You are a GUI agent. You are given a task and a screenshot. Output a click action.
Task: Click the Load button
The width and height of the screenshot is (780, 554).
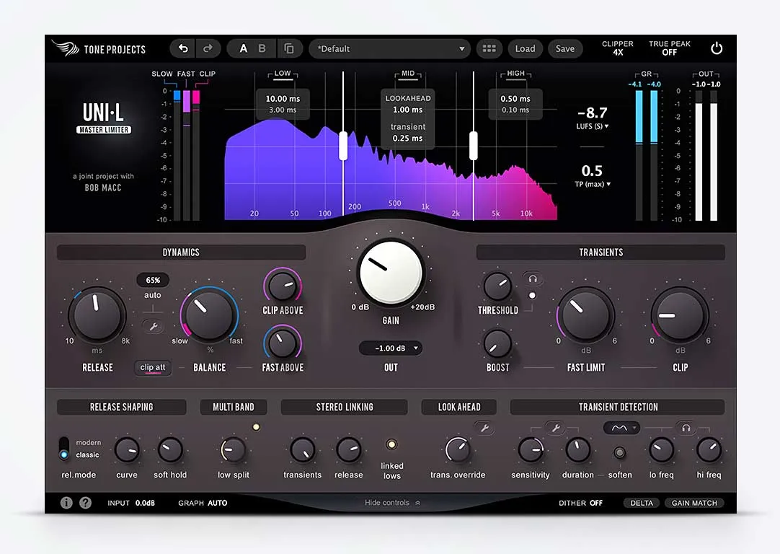click(526, 48)
